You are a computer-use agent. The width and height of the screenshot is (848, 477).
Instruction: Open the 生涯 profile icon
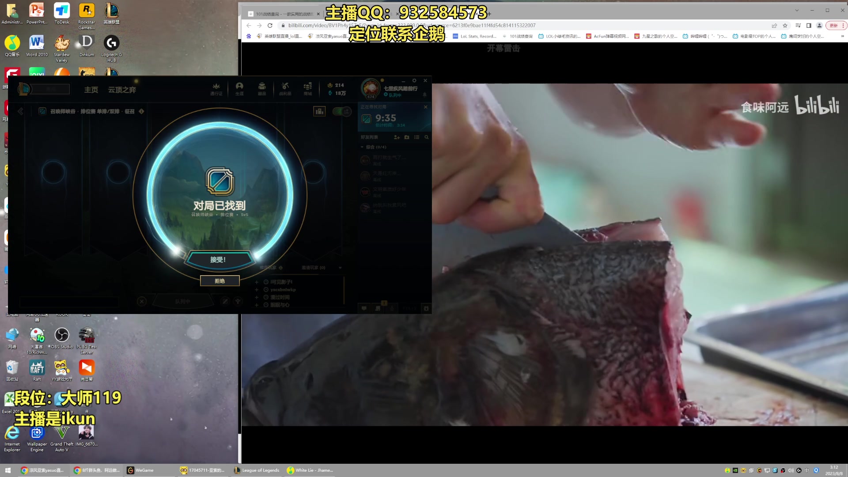pyautogui.click(x=239, y=88)
